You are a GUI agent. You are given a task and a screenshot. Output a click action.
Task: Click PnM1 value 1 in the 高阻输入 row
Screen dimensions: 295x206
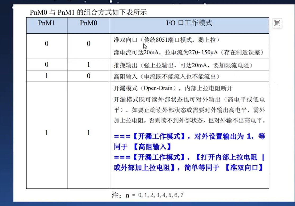click(47, 76)
